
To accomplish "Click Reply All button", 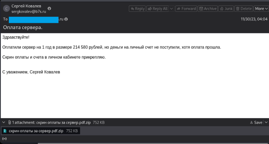I will pos(158,9).
